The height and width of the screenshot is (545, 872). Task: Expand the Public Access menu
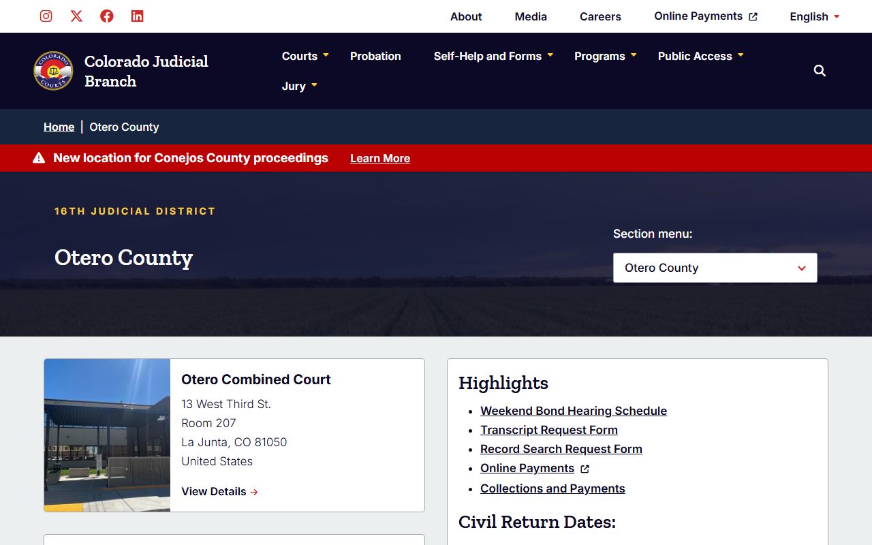[700, 56]
